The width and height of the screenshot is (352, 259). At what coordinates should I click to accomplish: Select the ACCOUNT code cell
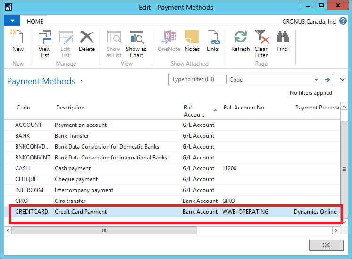tap(28, 125)
